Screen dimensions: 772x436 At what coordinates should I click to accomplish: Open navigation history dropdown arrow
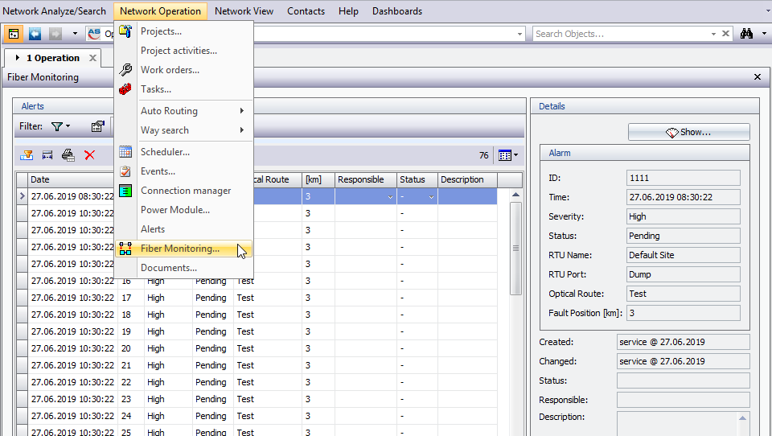pyautogui.click(x=75, y=34)
